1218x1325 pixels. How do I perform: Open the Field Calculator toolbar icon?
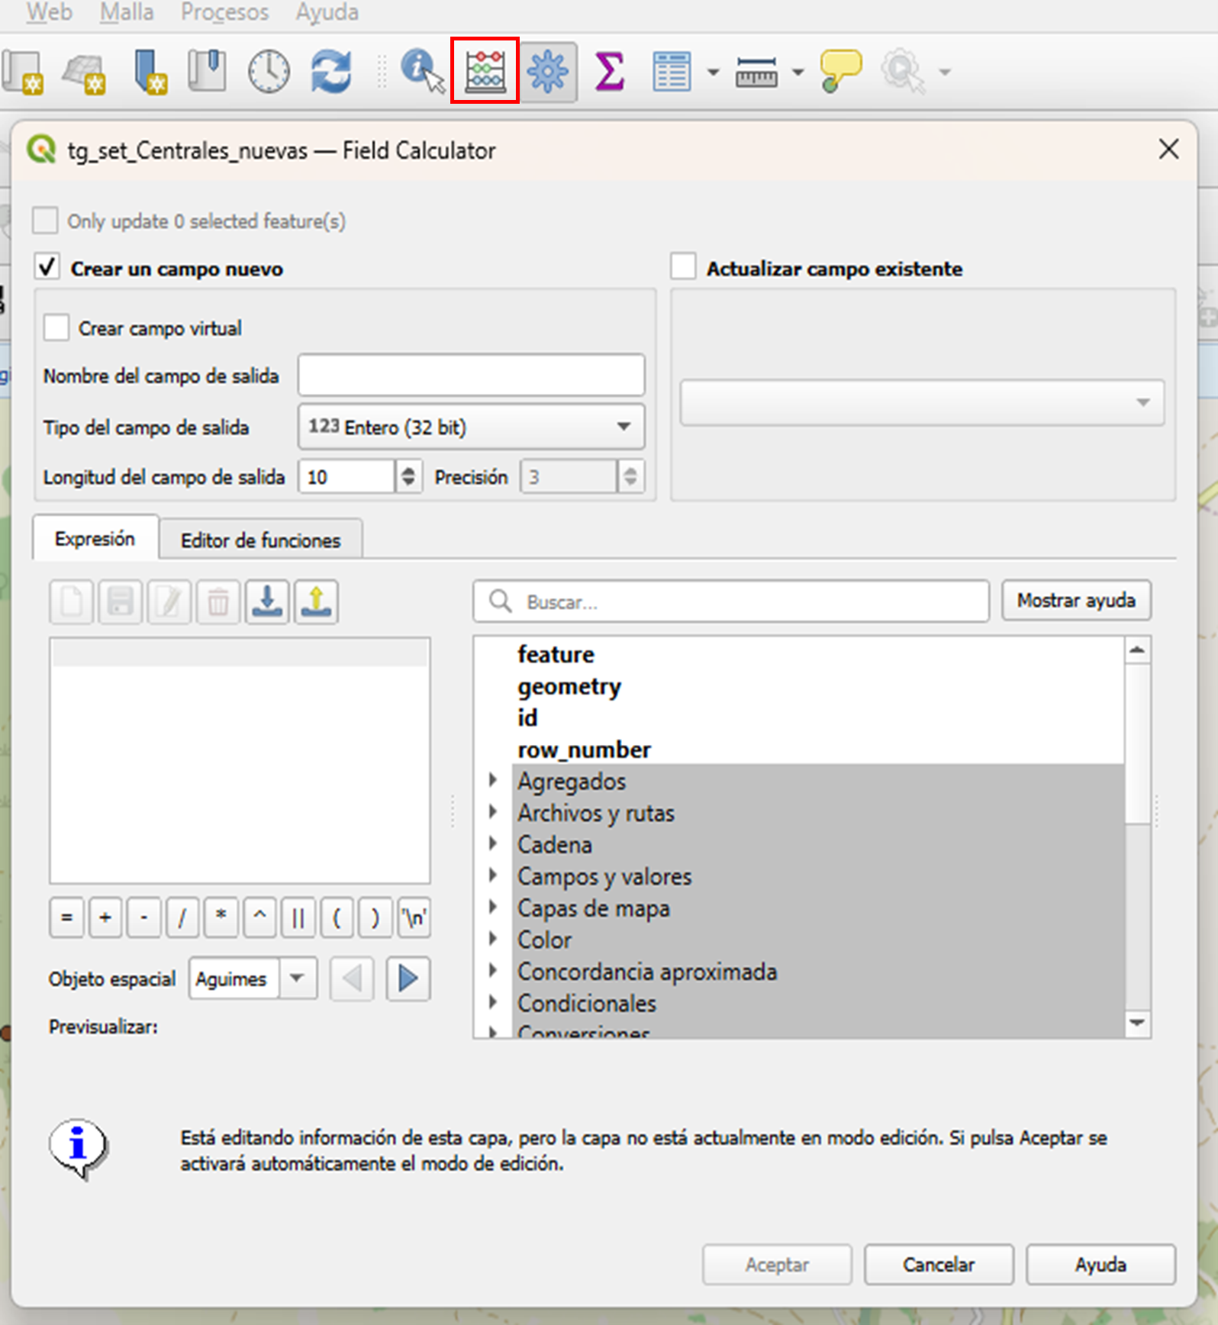pyautogui.click(x=485, y=70)
